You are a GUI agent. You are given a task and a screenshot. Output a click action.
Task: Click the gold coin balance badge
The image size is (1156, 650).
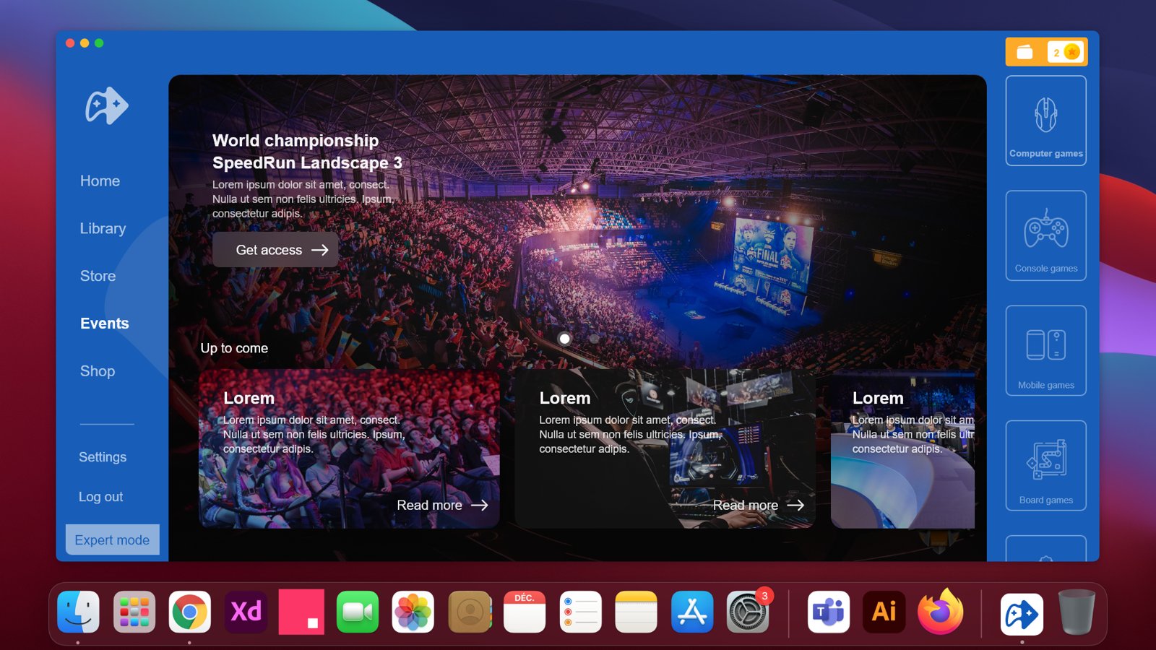pos(1066,52)
